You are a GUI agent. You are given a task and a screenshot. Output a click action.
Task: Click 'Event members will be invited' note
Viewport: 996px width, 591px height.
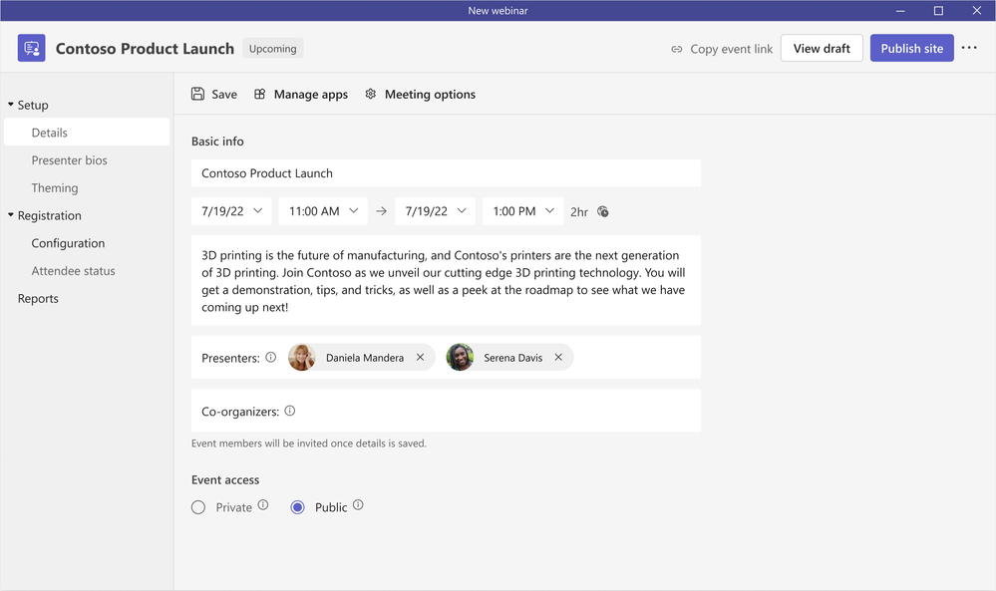pos(309,443)
